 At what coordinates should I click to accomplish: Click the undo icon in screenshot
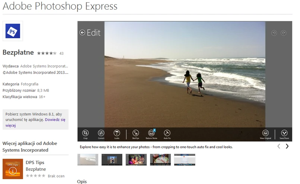coord(274,33)
